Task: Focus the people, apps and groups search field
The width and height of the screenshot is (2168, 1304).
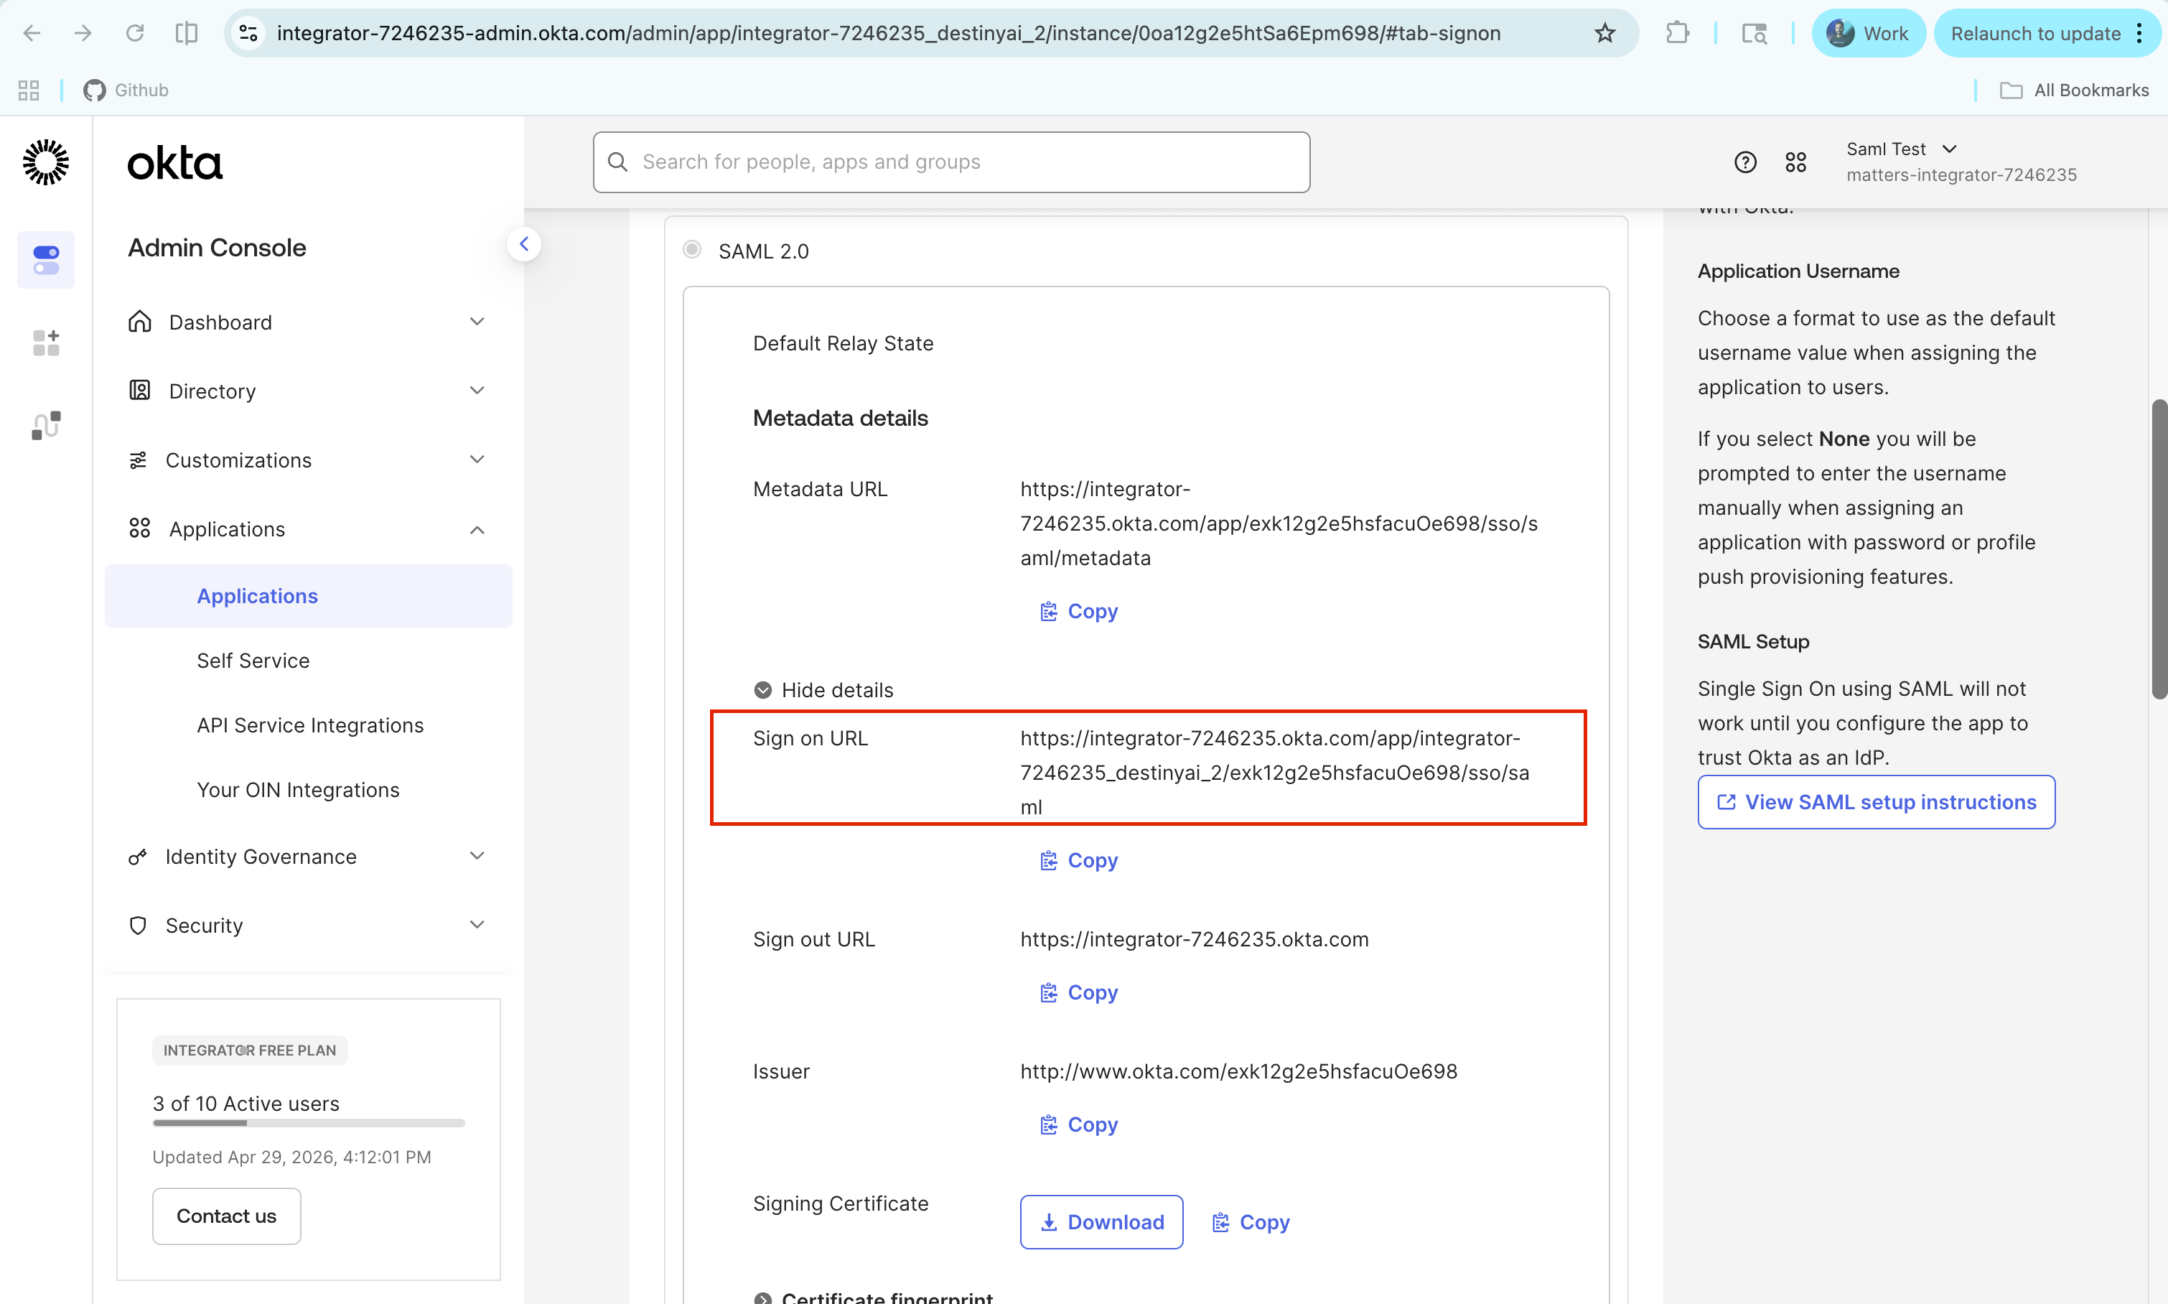Action: pos(951,162)
